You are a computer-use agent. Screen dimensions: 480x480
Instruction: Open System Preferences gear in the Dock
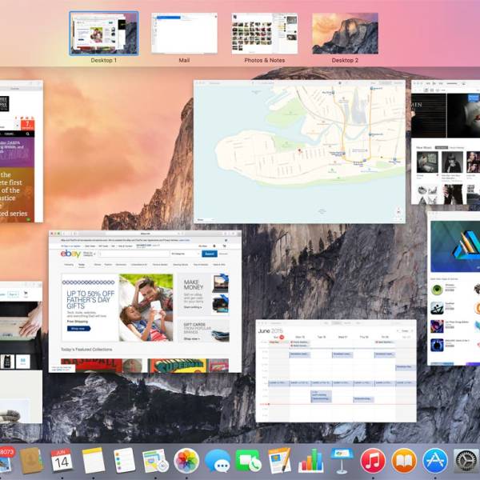[x=466, y=461]
